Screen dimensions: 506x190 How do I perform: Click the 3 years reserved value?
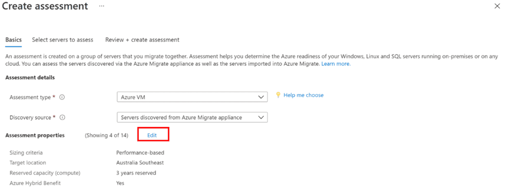pyautogui.click(x=136, y=173)
